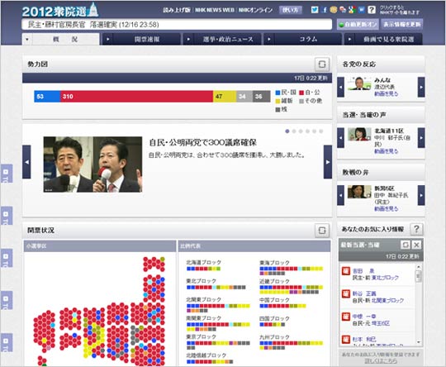446x367 pixels.
Task: Open NHKオンライン link
Action: click(x=255, y=10)
